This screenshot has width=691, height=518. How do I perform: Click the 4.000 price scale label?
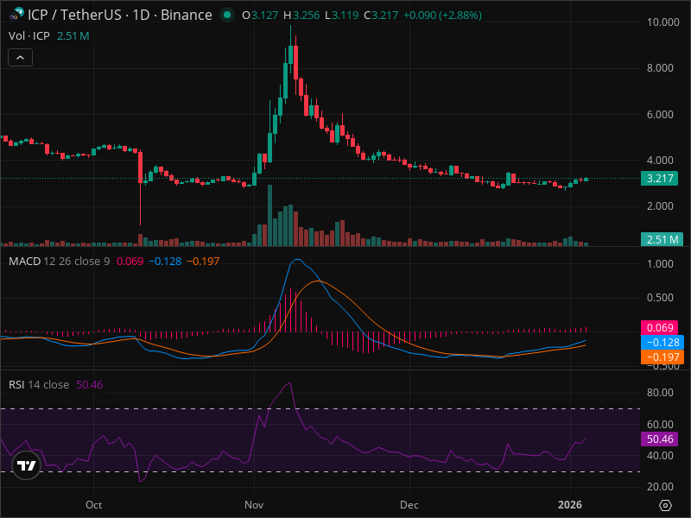660,161
